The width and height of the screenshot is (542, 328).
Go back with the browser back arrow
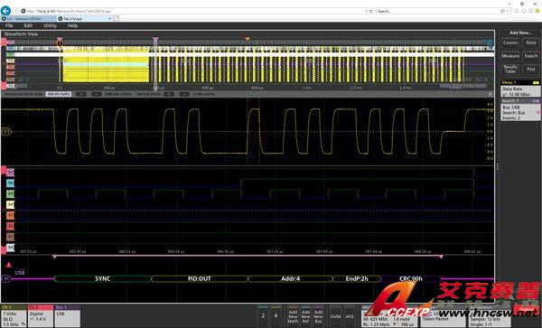click(x=6, y=11)
